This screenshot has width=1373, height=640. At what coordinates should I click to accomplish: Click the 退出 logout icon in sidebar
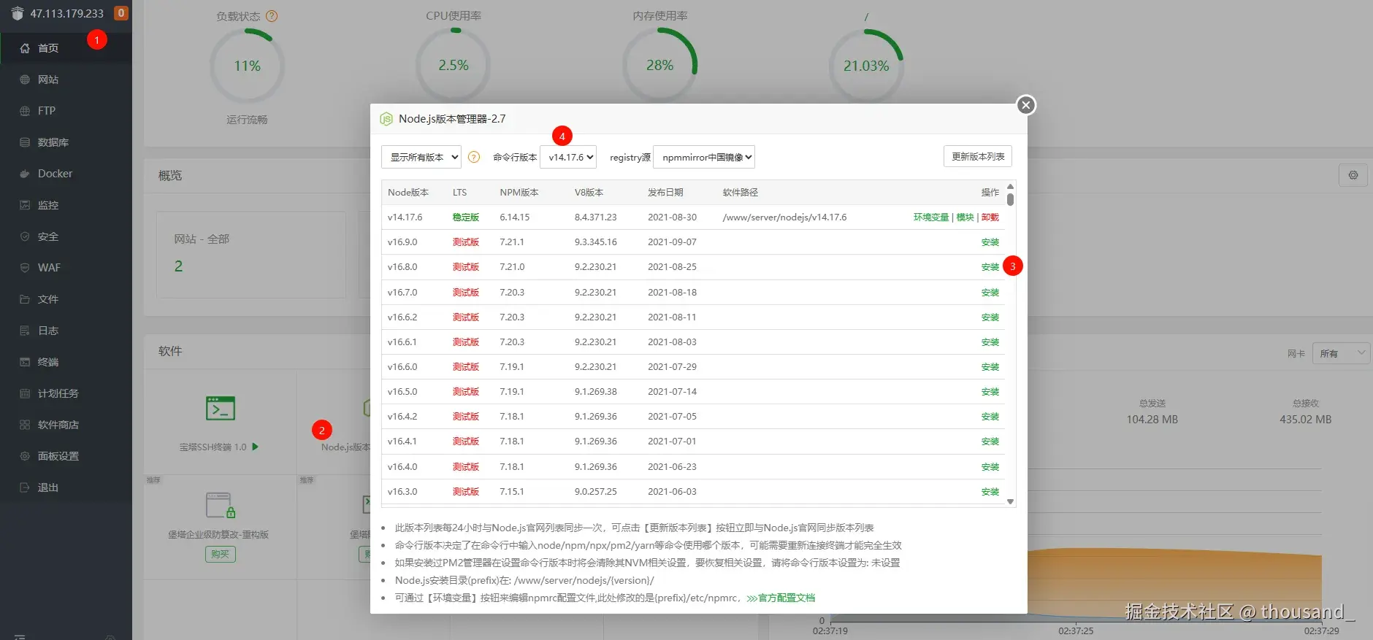point(25,487)
